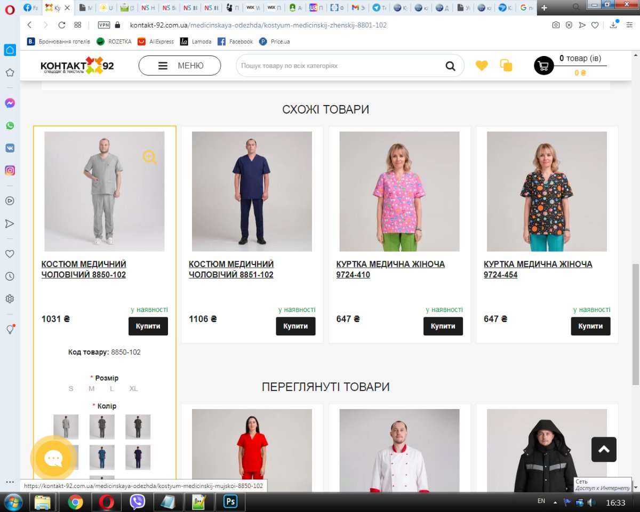Open the ROZETKA bookmark
The height and width of the screenshot is (512, 640).
point(114,42)
